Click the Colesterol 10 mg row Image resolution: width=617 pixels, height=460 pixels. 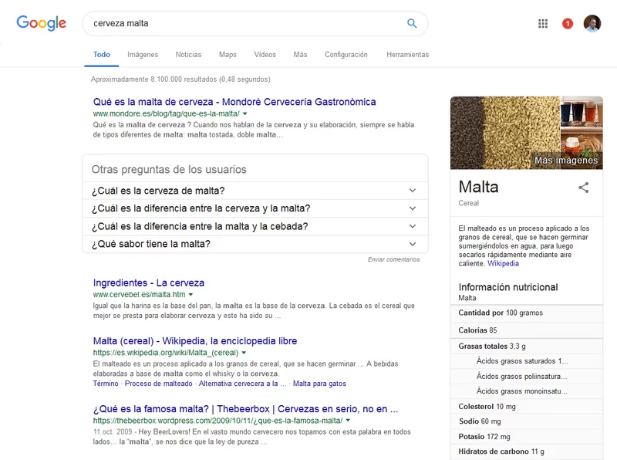[527, 407]
